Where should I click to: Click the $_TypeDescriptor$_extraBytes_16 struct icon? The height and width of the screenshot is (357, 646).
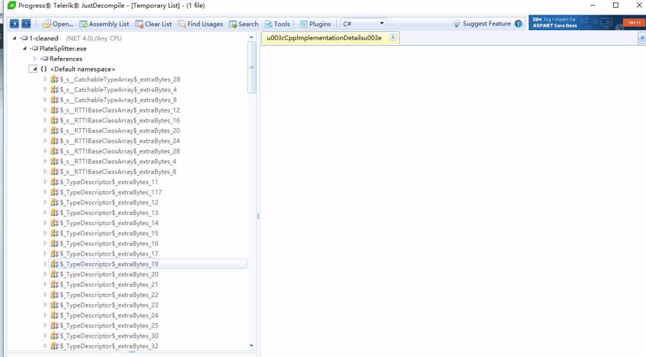54,244
